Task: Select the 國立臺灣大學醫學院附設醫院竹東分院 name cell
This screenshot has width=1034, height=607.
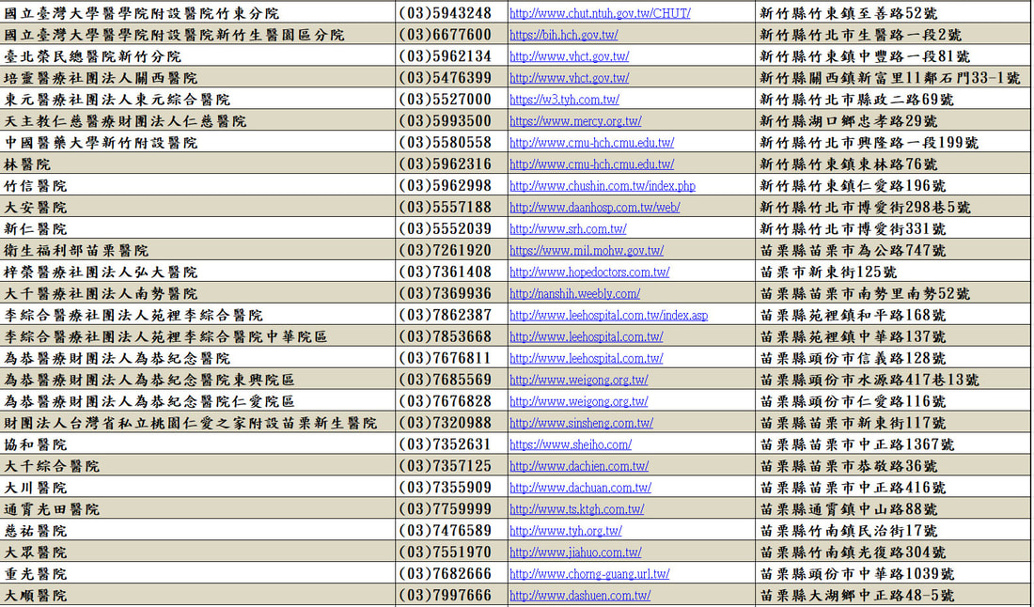Action: [197, 13]
